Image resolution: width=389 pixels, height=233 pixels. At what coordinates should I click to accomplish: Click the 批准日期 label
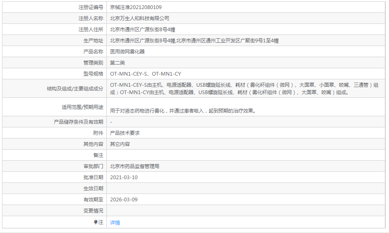pyautogui.click(x=93, y=178)
